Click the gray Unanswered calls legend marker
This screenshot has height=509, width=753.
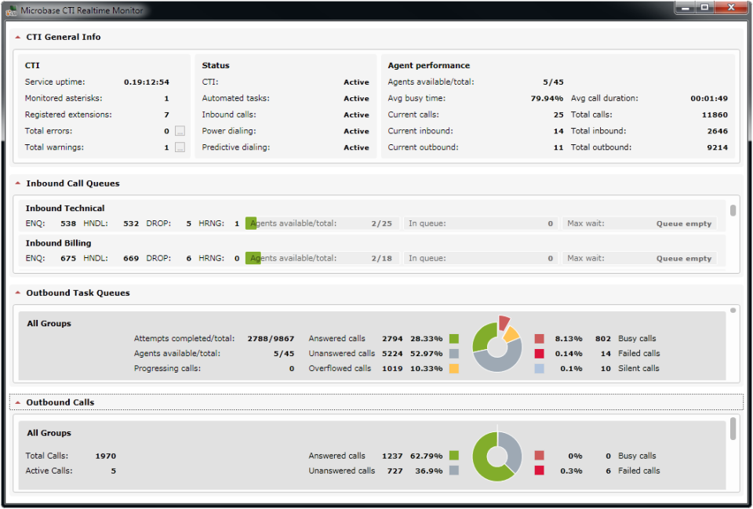coord(453,353)
